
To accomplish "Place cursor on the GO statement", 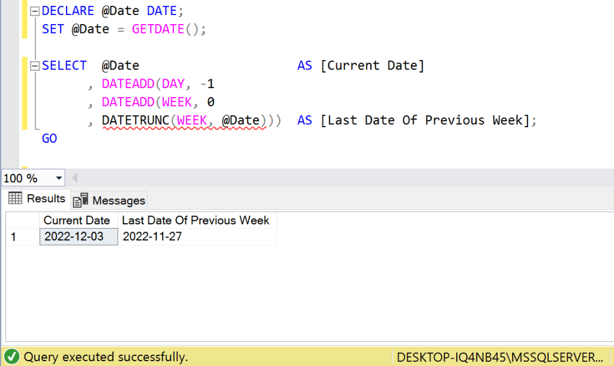I will 49,139.
